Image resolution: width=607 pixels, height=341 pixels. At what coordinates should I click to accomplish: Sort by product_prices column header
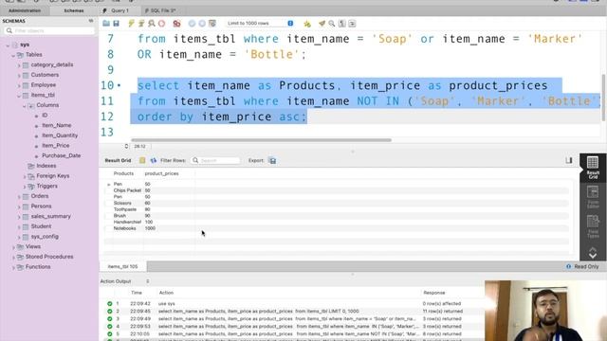tap(161, 173)
